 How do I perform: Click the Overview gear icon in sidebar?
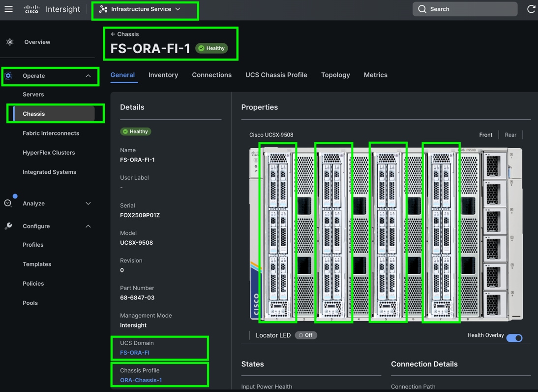10,42
